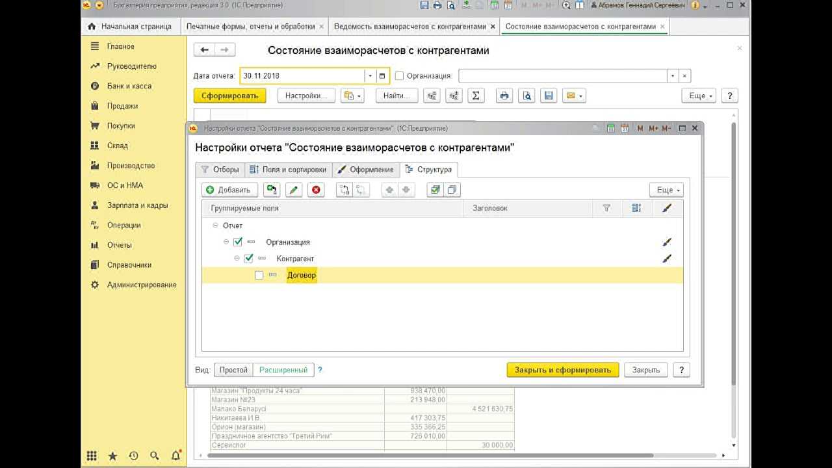Screen dimensions: 832x468
Task: Click the green pencil edit icon
Action: click(x=294, y=190)
